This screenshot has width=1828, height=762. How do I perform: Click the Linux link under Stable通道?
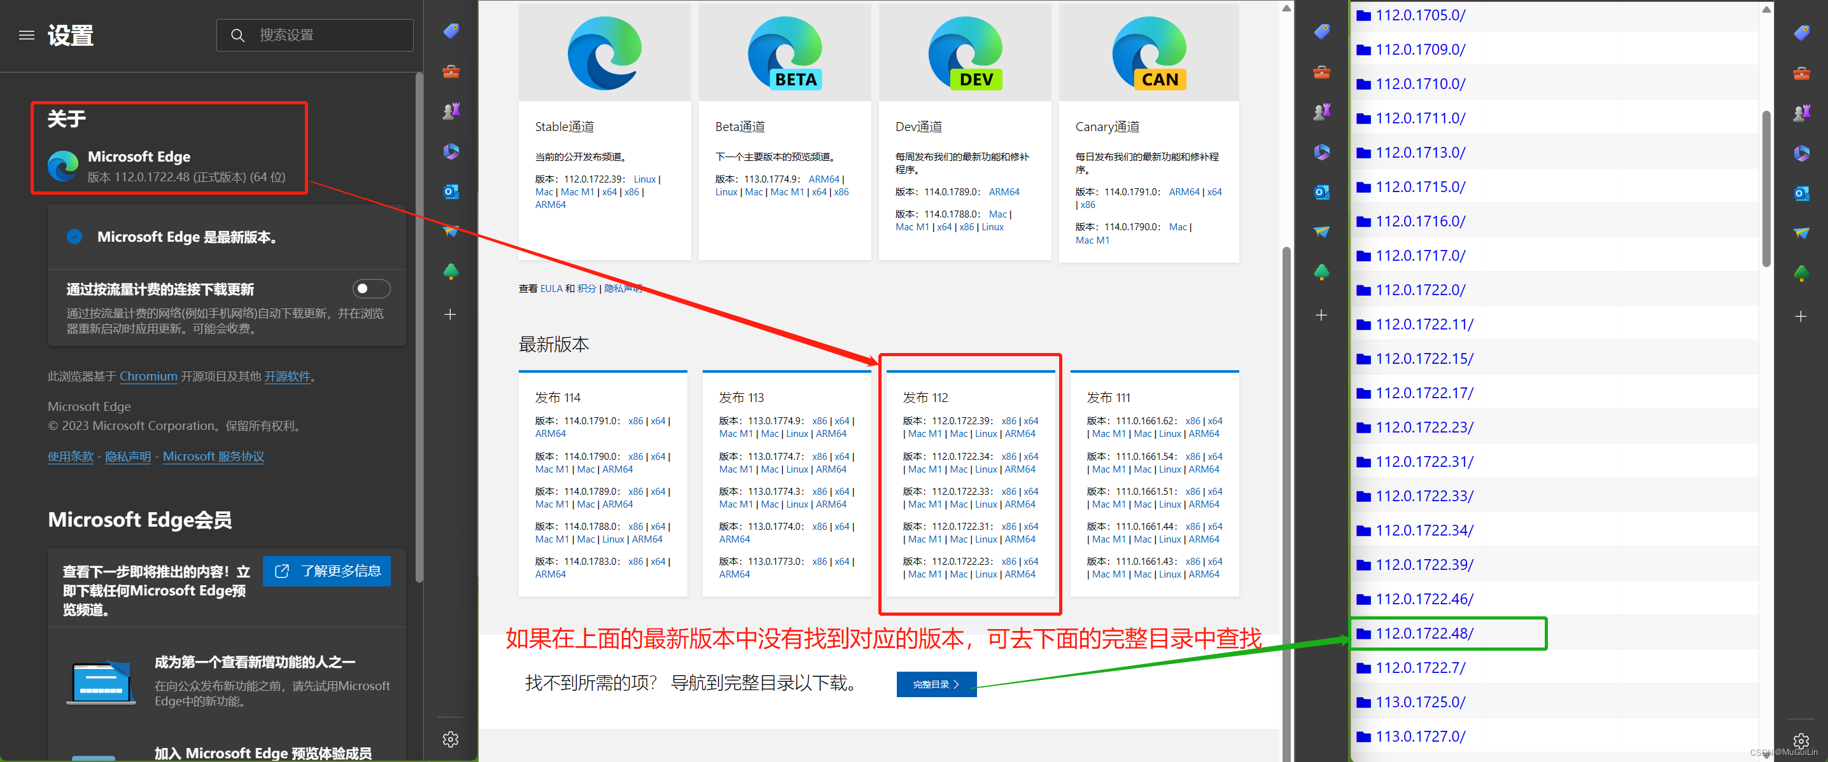[644, 179]
